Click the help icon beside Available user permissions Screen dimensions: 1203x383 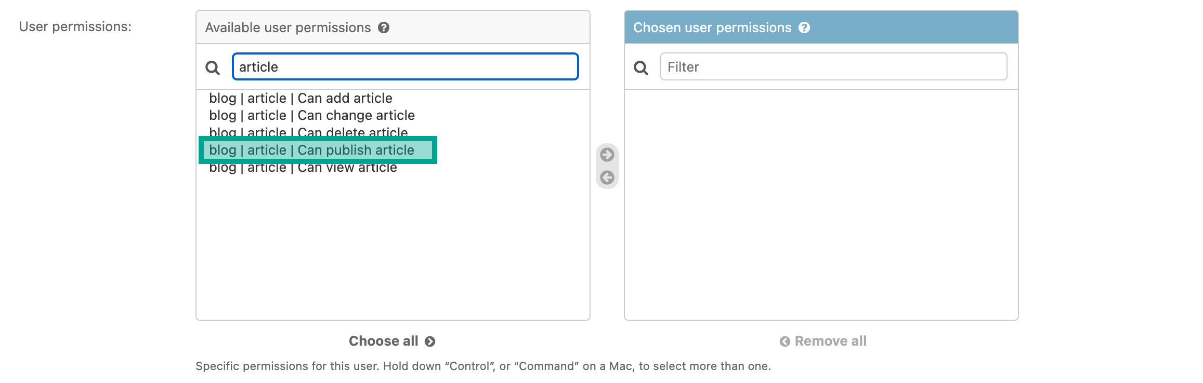(x=384, y=28)
